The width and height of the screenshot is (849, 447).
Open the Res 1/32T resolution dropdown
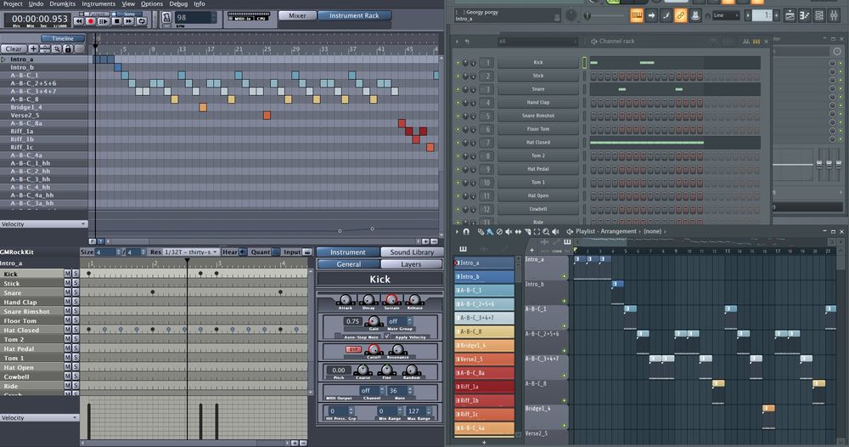click(189, 252)
